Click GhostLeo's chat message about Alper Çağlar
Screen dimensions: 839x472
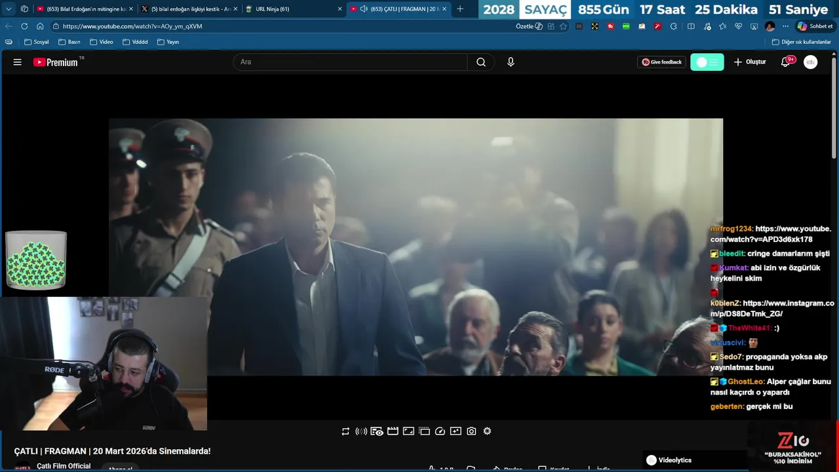coord(771,387)
